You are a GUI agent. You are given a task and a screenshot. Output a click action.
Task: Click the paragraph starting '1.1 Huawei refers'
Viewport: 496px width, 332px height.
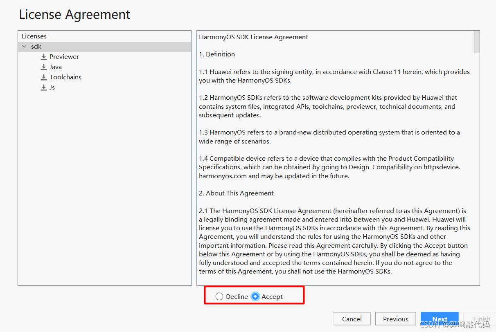334,76
